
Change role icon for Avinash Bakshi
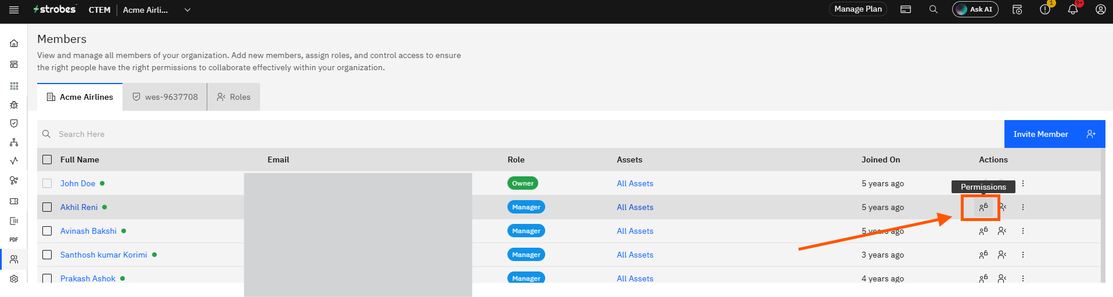1002,231
